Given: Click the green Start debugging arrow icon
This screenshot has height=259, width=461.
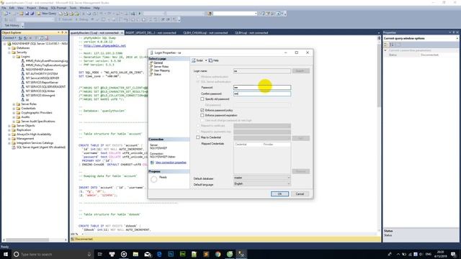Looking at the screenshot, I should 140,14.
